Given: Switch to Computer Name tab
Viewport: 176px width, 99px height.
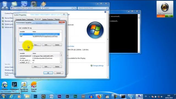Looking at the screenshot, I should pos(20,19).
